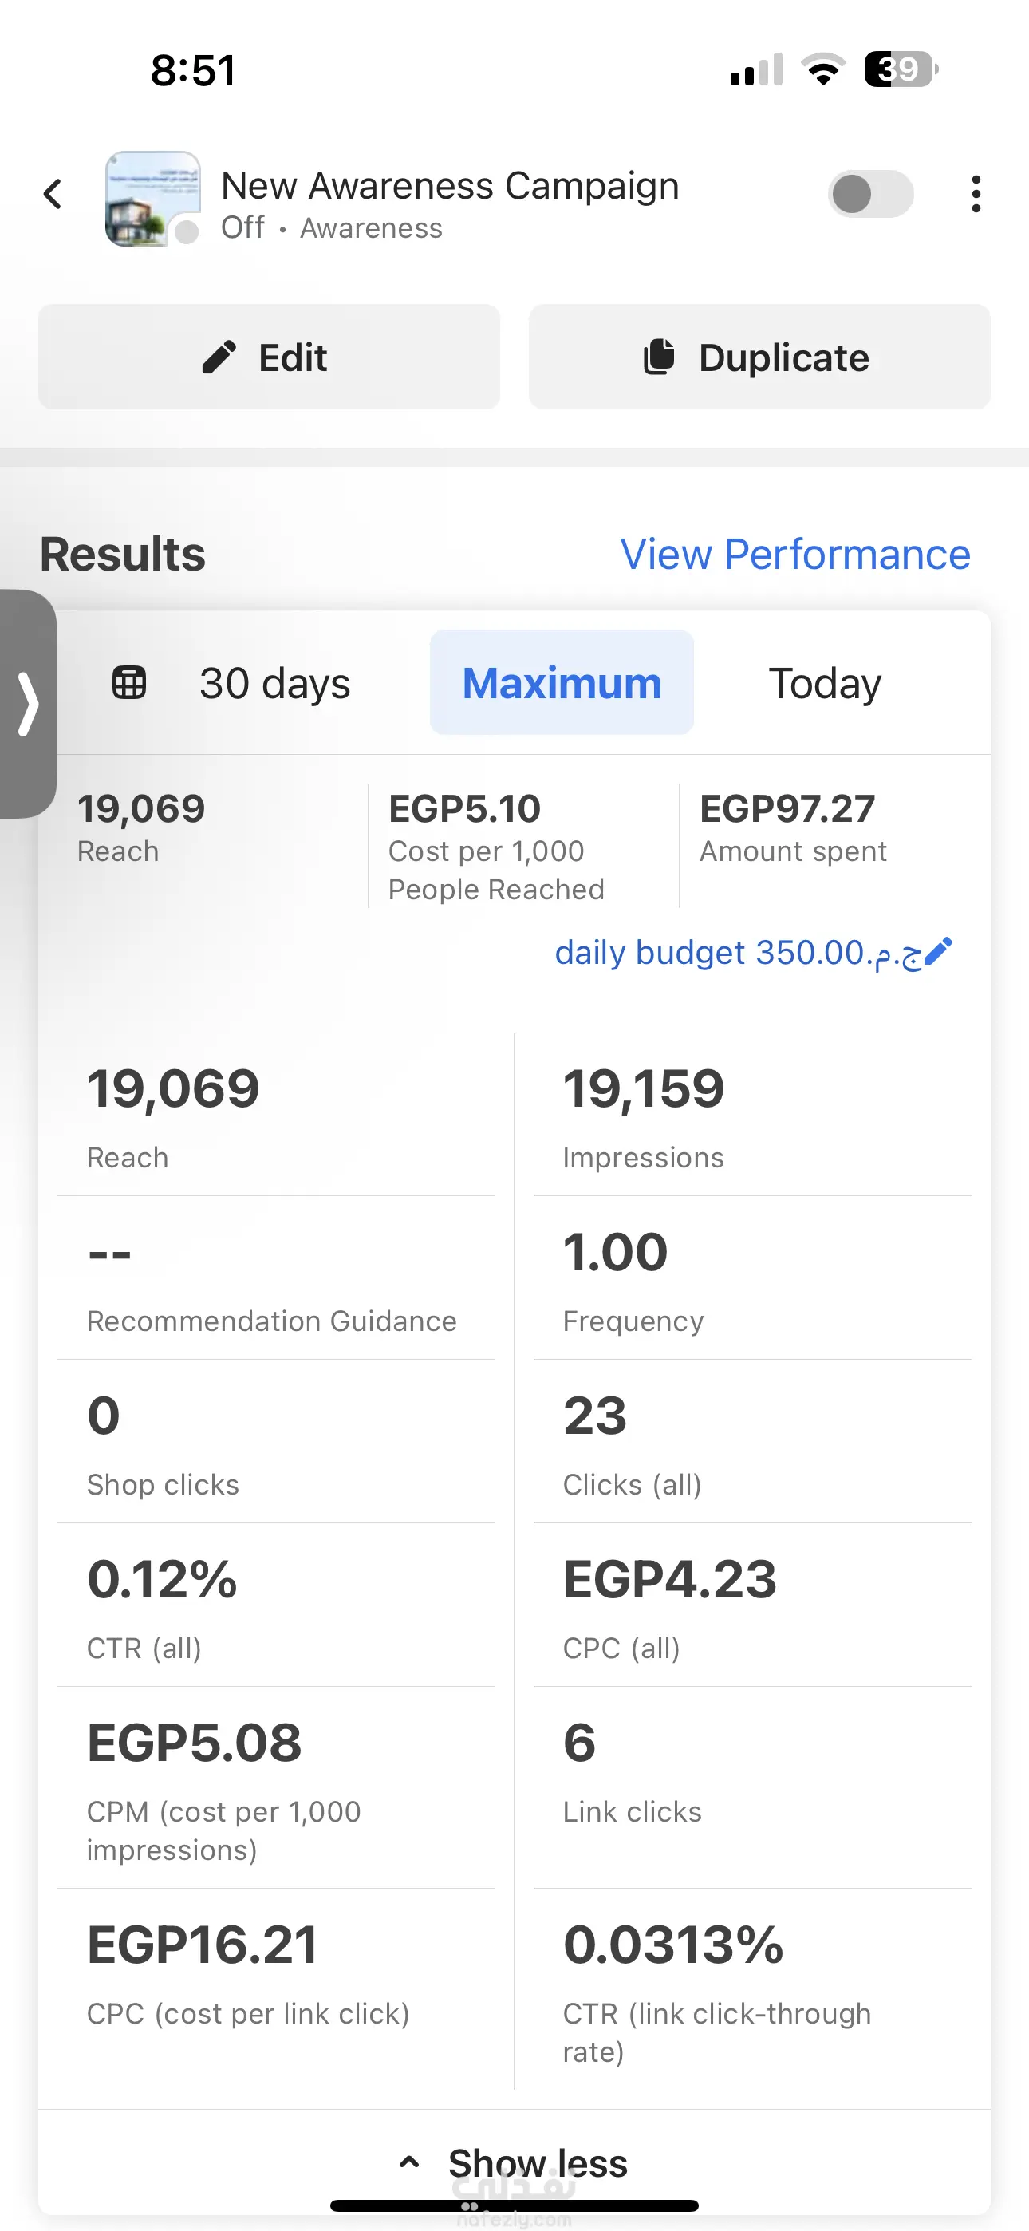Screen dimensions: 1029x2231
Task: Tap the Amount spent EGP97.27 metric
Action: pyautogui.click(x=793, y=827)
